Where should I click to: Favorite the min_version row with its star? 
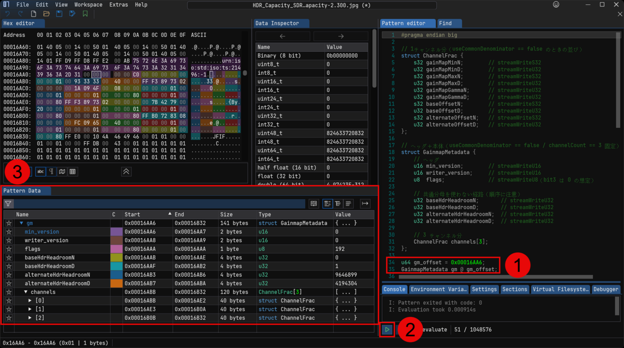(9, 232)
